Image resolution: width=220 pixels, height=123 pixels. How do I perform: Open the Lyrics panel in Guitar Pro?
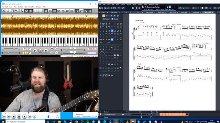[106, 19]
